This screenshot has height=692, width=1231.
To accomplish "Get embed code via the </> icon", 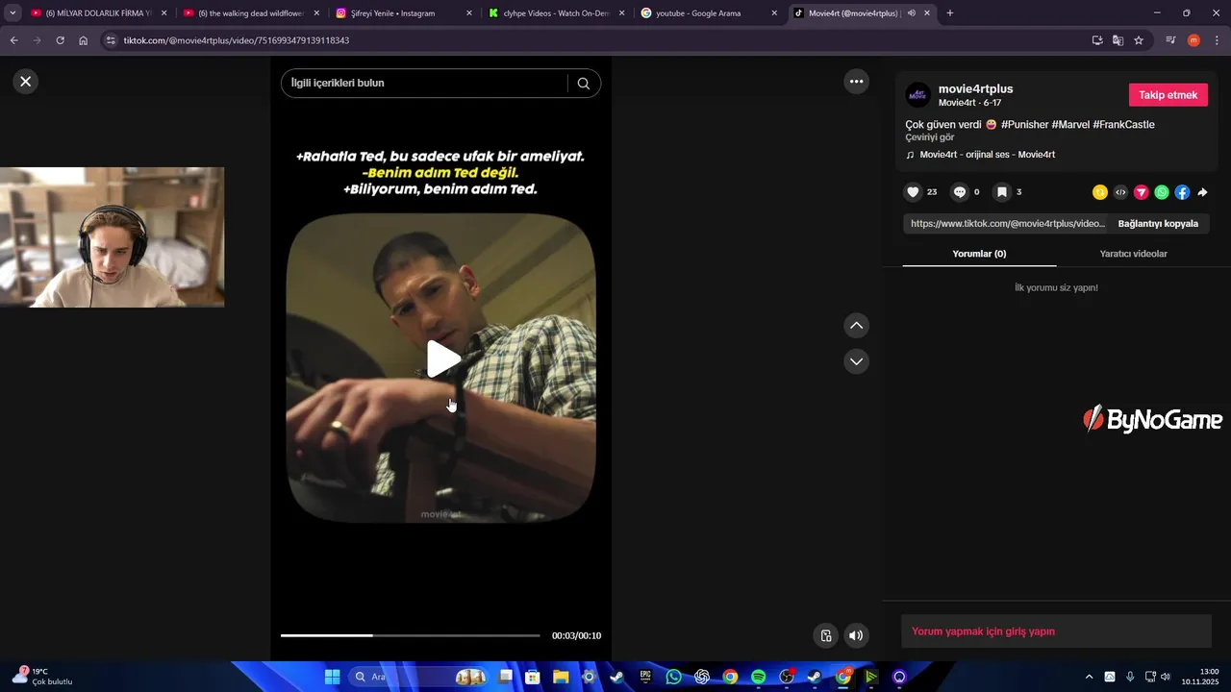I will [x=1120, y=192].
